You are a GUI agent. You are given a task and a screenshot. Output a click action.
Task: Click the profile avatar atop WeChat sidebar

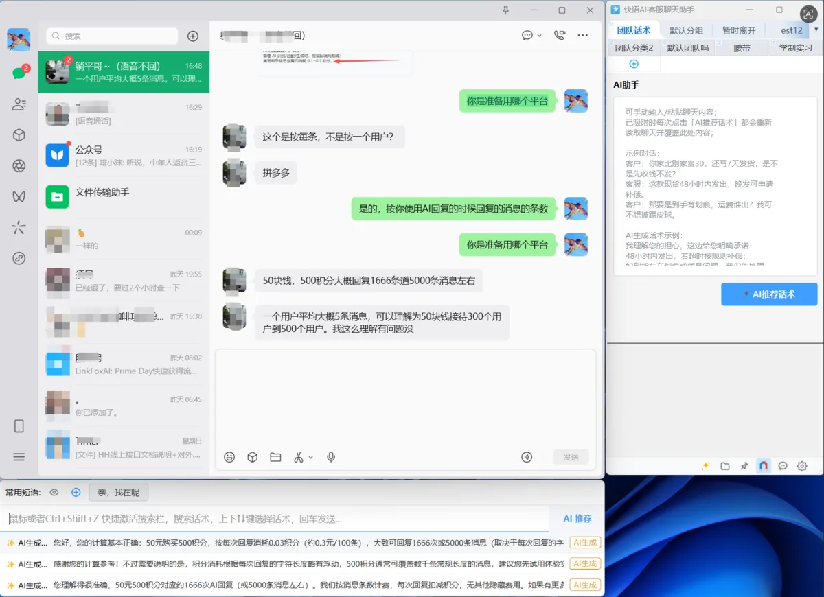(19, 40)
